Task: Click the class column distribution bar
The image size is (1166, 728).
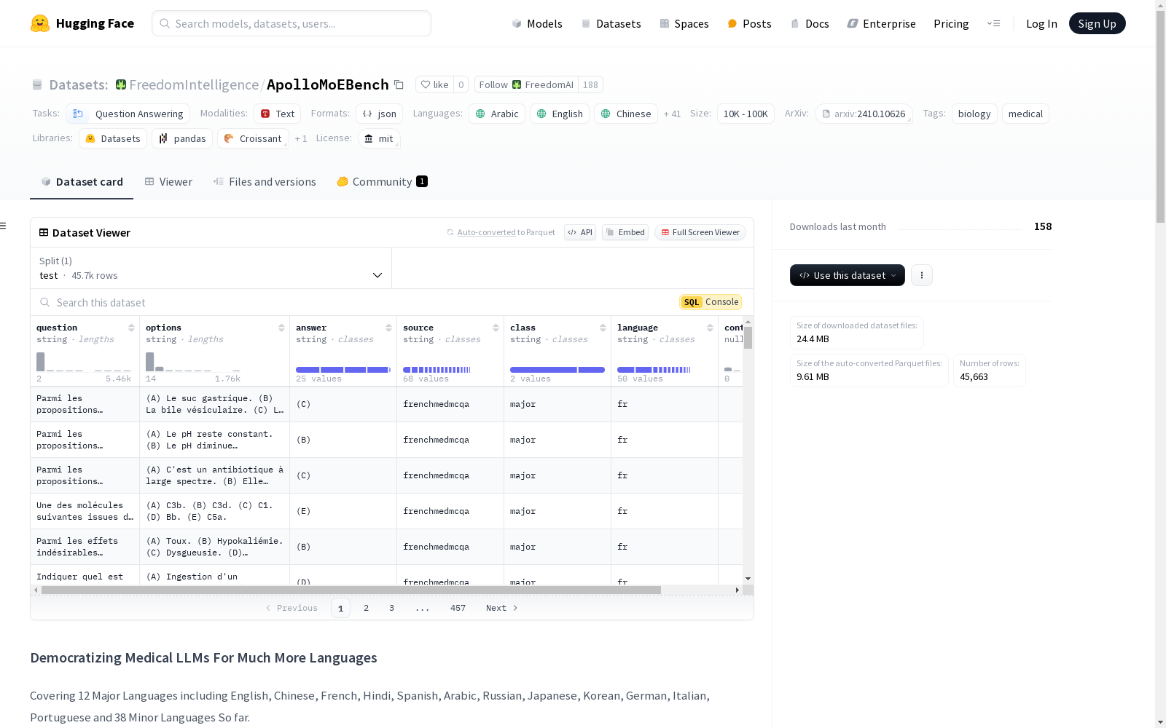Action: click(557, 370)
